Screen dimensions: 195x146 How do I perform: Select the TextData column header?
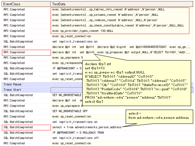(x=122, y=4)
